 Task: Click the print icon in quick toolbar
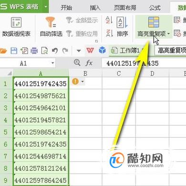pyautogui.click(x=34, y=51)
